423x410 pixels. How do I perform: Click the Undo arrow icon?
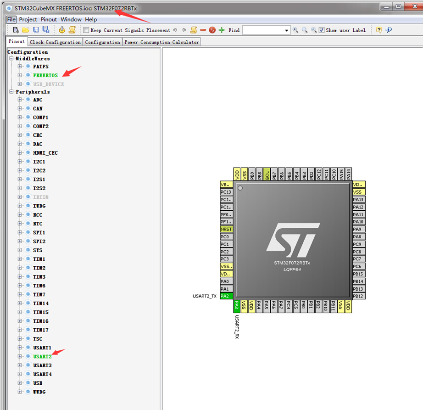coord(175,30)
